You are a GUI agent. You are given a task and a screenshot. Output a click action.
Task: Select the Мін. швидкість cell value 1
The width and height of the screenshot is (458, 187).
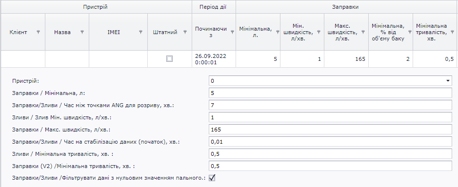click(302, 59)
